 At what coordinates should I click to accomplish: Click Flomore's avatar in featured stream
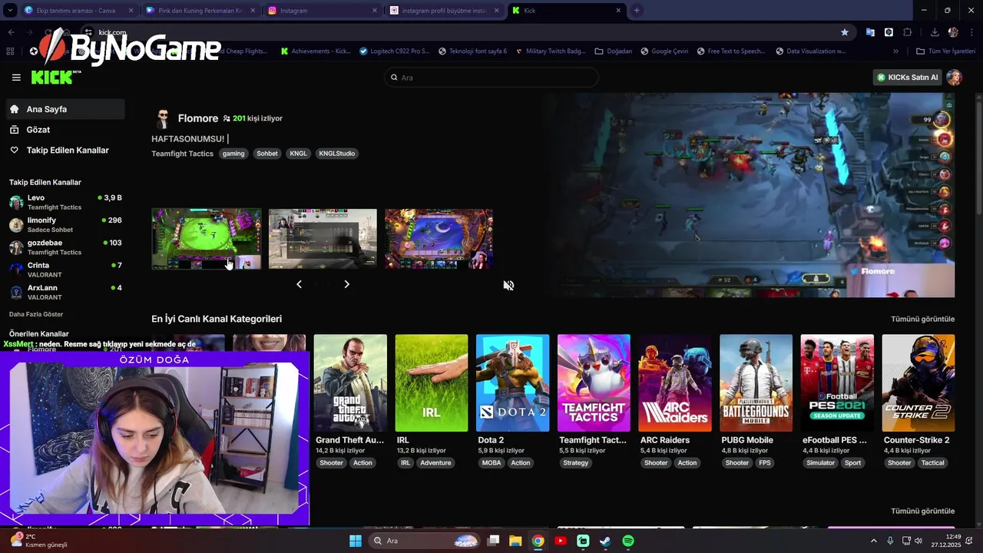[x=162, y=118]
